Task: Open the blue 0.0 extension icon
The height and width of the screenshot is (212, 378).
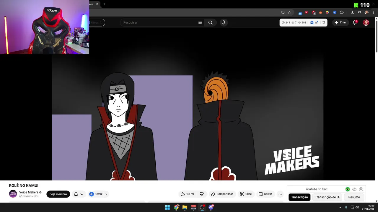Action: [300, 13]
